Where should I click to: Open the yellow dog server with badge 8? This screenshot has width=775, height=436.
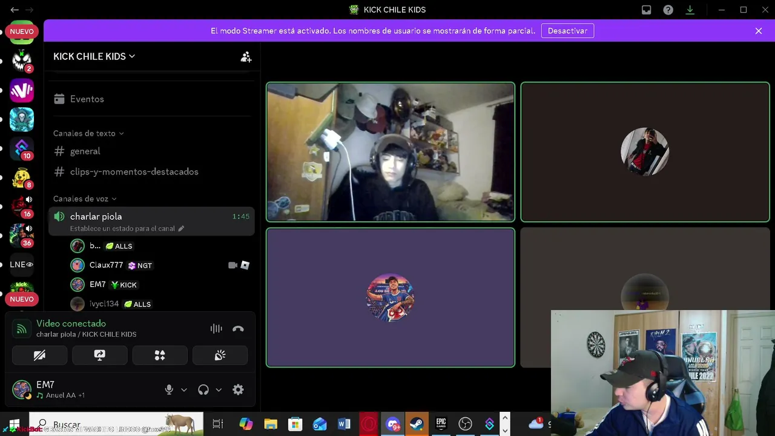(x=22, y=177)
